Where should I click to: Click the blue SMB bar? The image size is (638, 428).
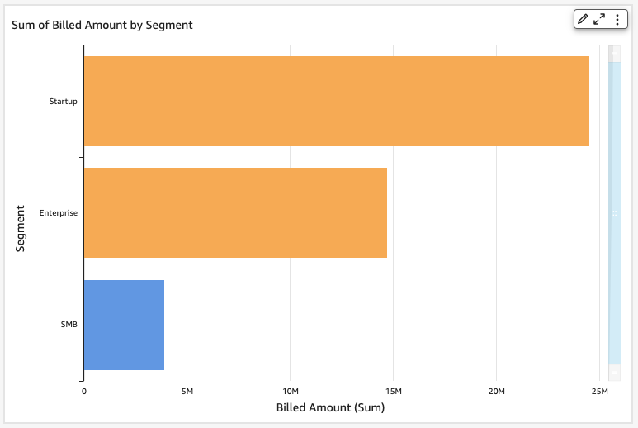(x=124, y=325)
